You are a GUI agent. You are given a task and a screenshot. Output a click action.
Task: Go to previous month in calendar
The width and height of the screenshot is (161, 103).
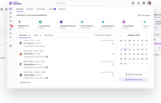121,35
